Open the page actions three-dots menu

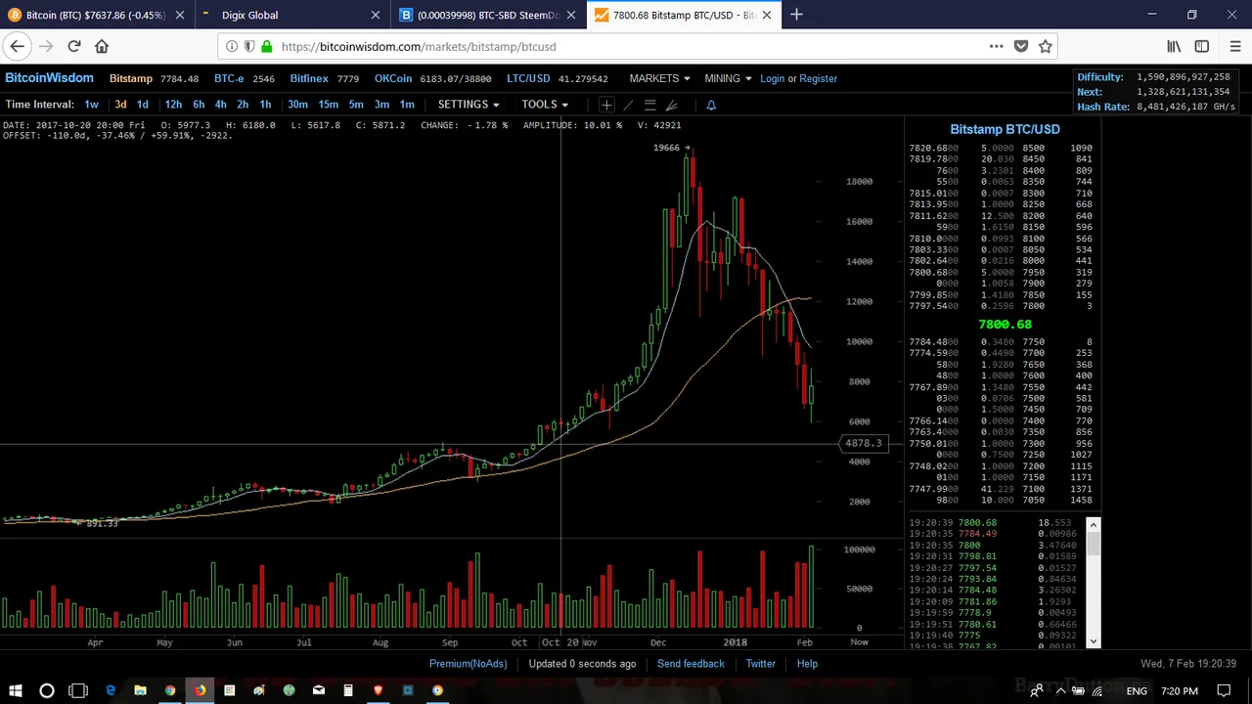996,46
